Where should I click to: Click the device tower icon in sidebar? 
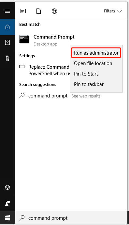point(7,58)
